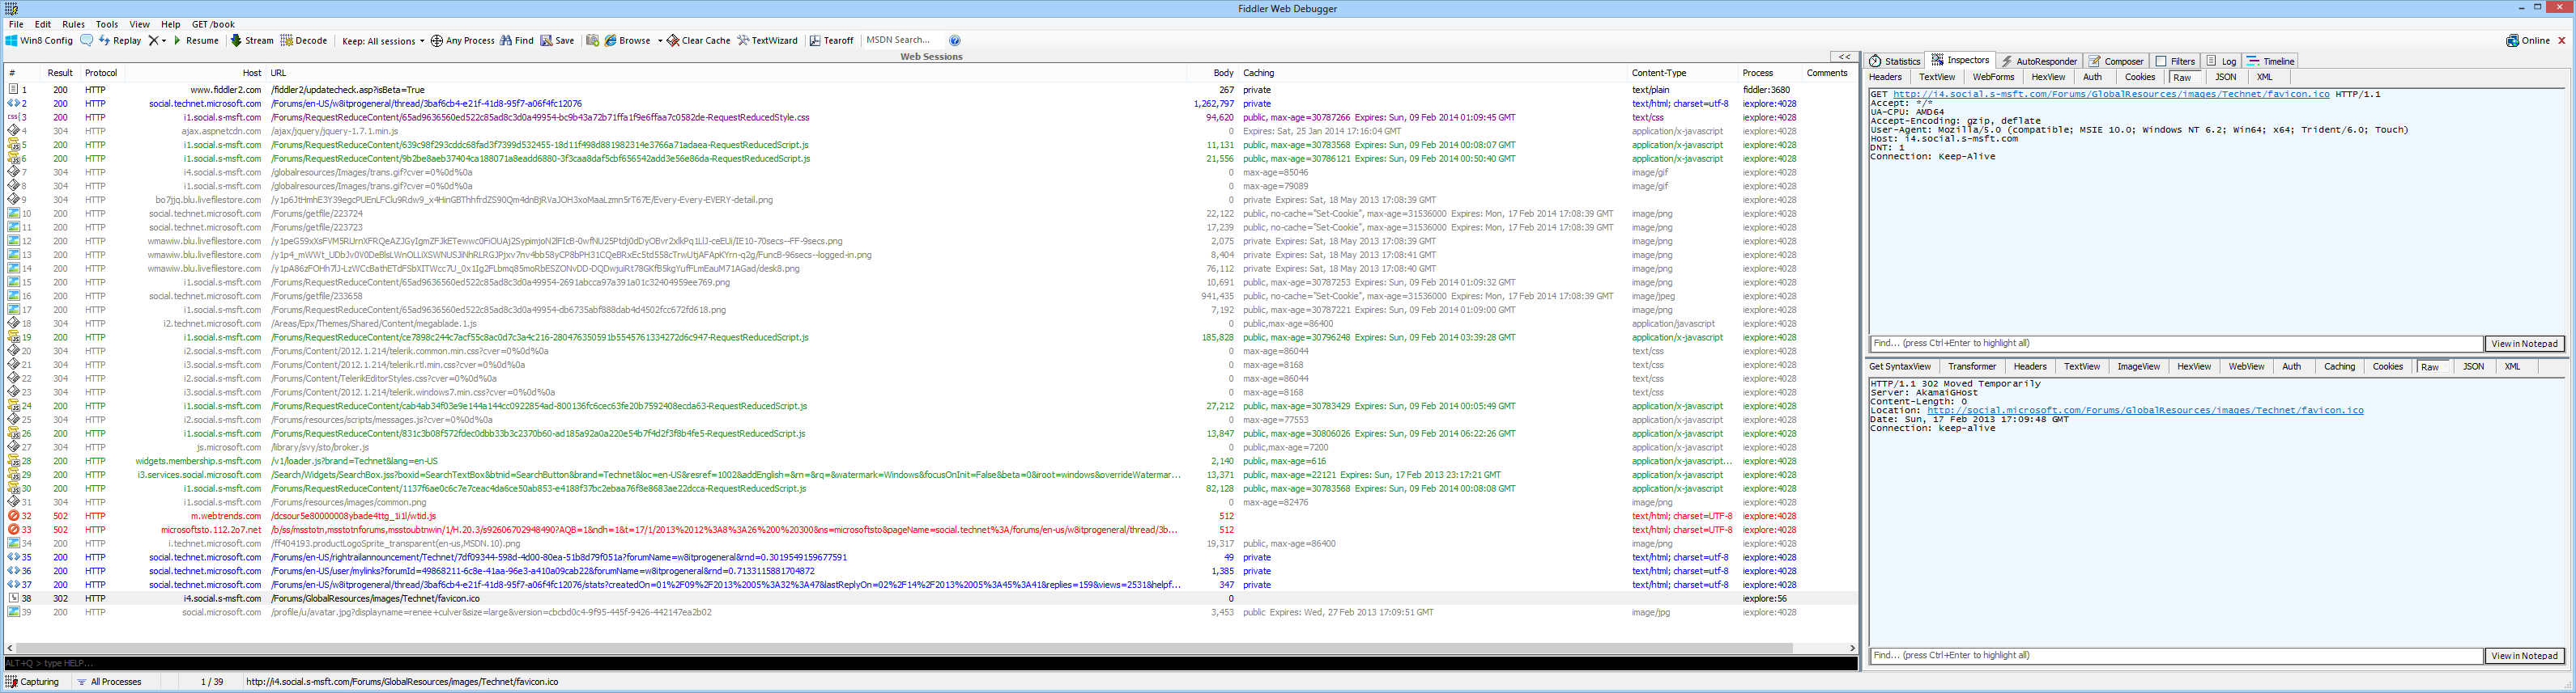Click the GET /book menu item
2576x693 pixels.
[213, 24]
